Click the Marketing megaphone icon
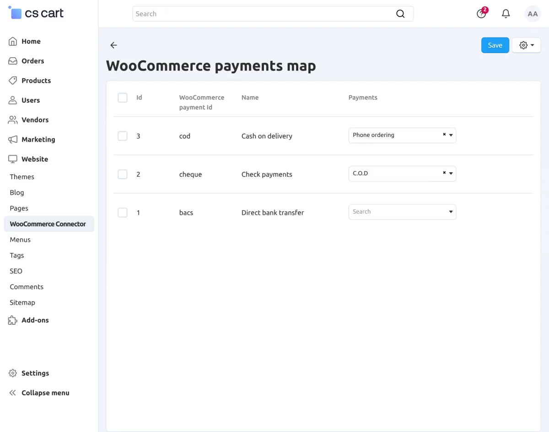This screenshot has width=549, height=432. click(x=13, y=140)
